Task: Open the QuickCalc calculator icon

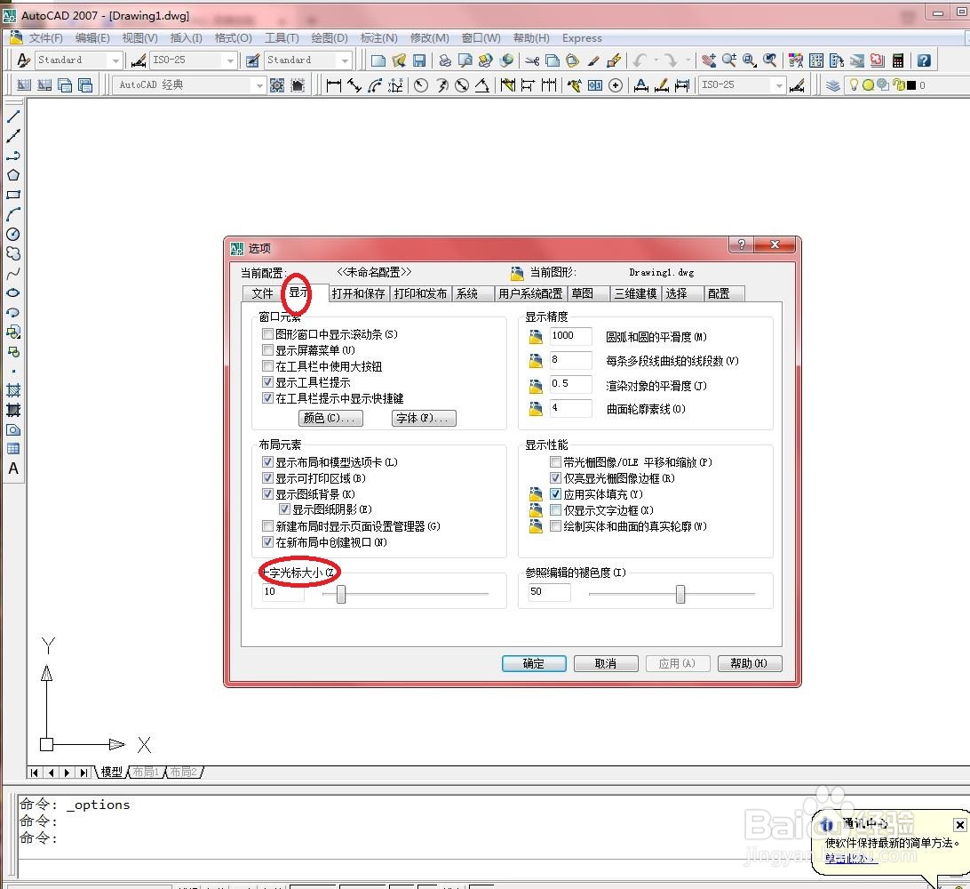Action: pyautogui.click(x=898, y=60)
